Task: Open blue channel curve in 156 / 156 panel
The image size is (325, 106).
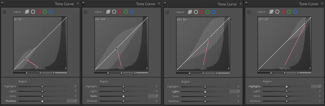Action: pyautogui.click(x=214, y=12)
